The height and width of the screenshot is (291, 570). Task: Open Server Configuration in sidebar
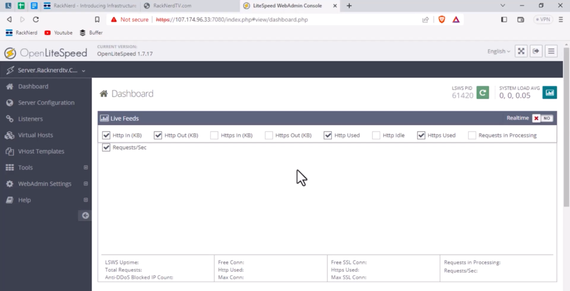[46, 103]
